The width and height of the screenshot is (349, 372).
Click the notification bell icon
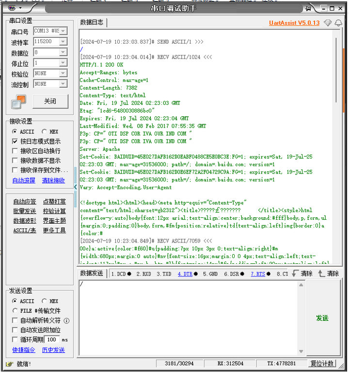tap(338, 23)
